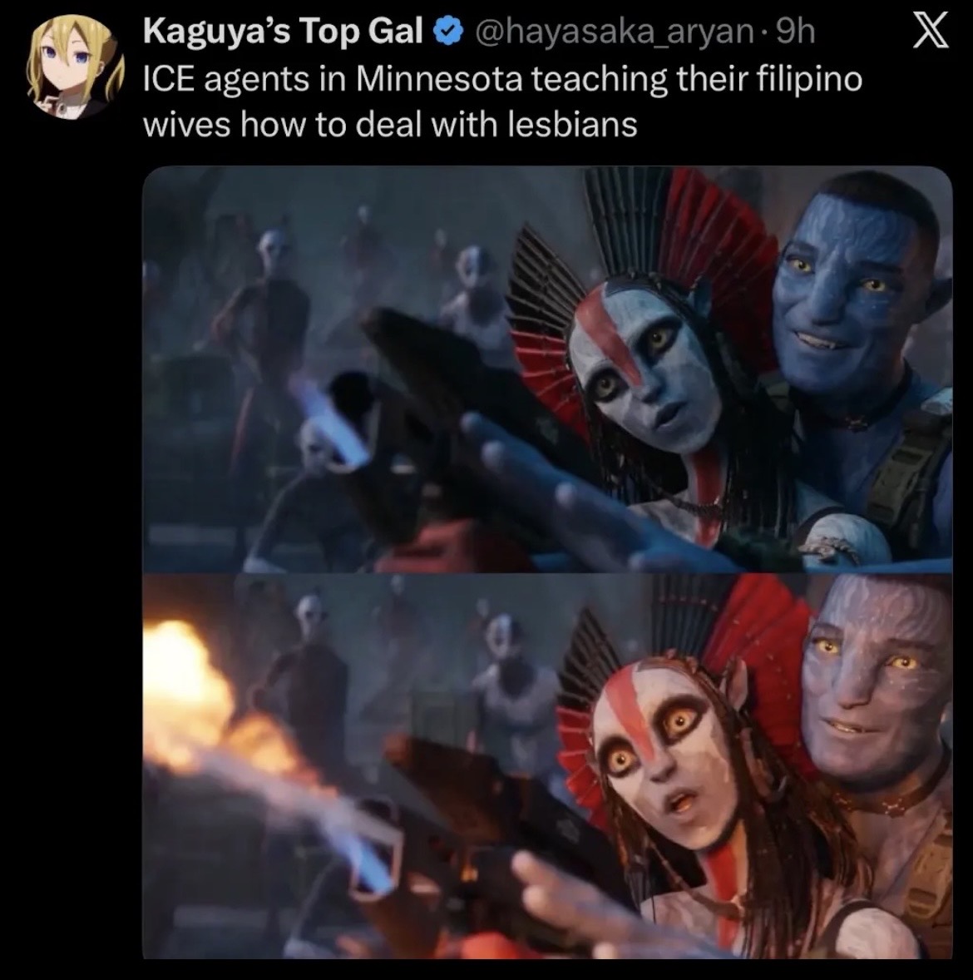Open the top meme image panel
The width and height of the screenshot is (973, 980).
click(547, 369)
